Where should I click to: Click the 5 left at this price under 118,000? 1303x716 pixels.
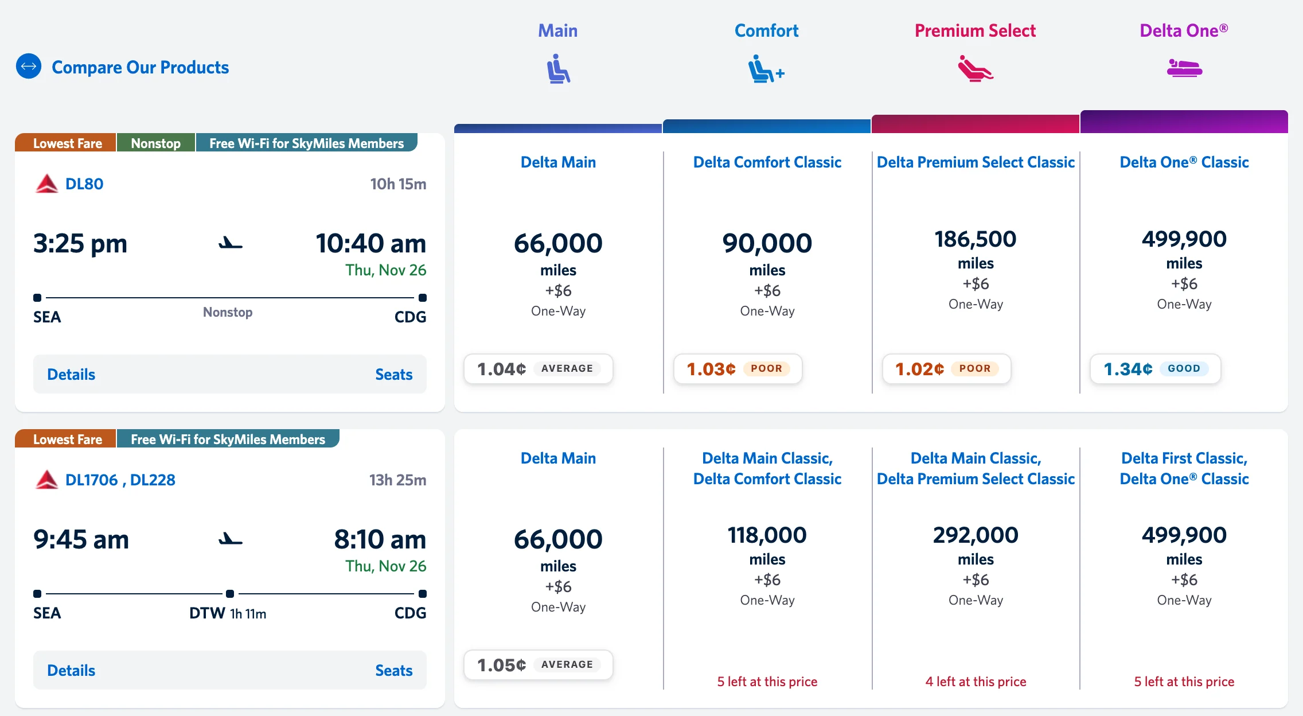767,682
